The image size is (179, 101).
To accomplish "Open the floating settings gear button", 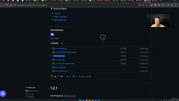I will (3, 94).
